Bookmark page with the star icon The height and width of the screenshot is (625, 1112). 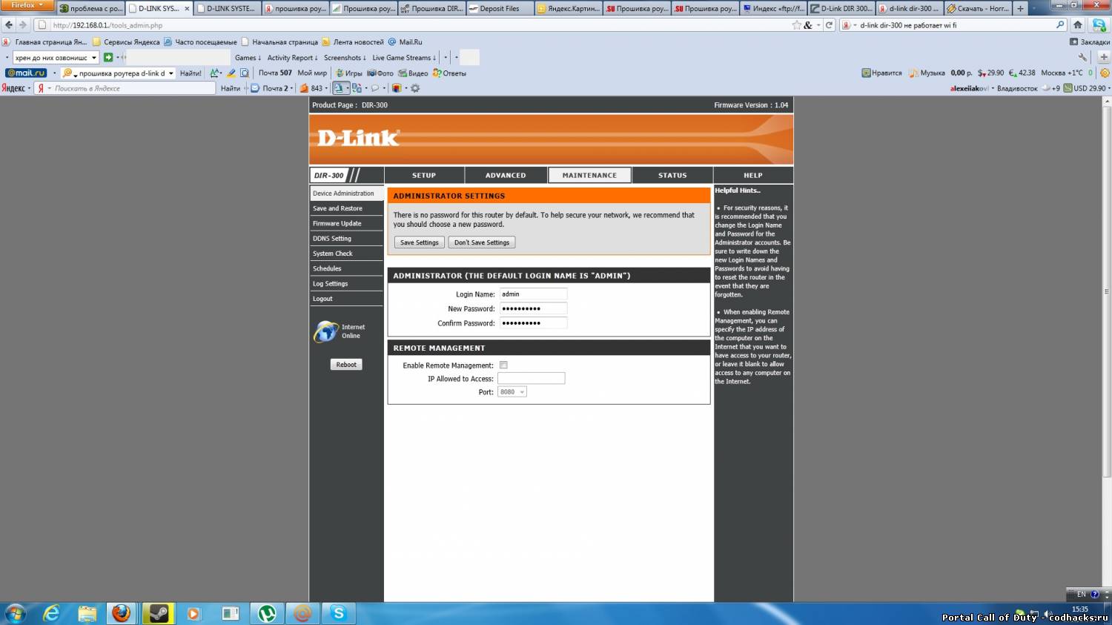(797, 25)
